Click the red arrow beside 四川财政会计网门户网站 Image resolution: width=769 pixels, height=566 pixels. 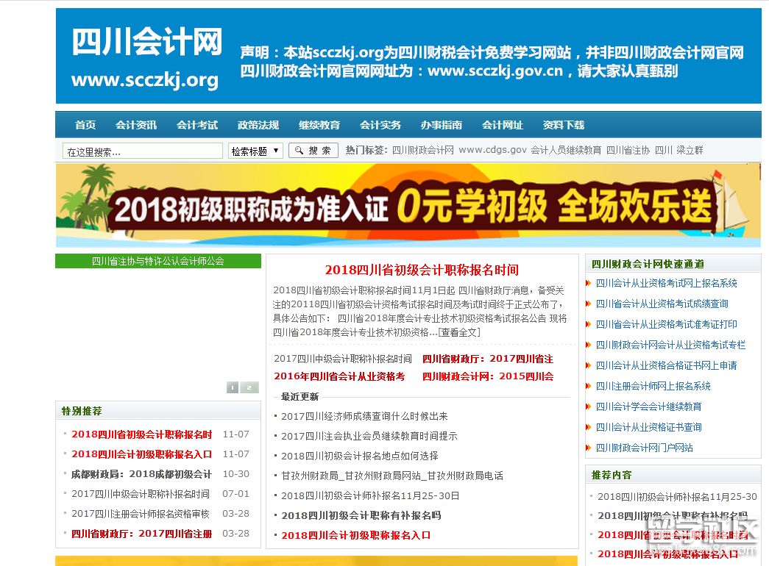pos(587,448)
